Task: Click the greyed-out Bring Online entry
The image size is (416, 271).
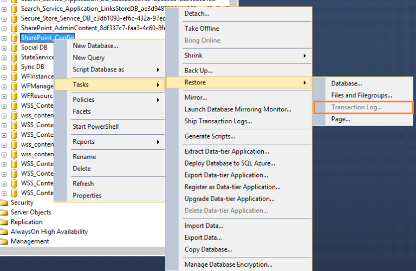Action: point(239,41)
